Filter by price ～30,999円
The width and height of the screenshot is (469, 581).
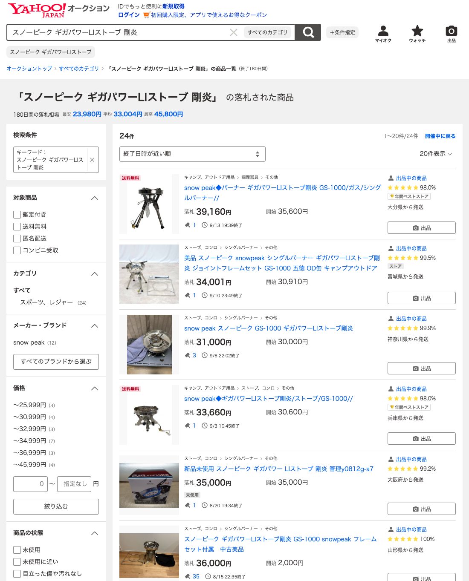(30, 417)
